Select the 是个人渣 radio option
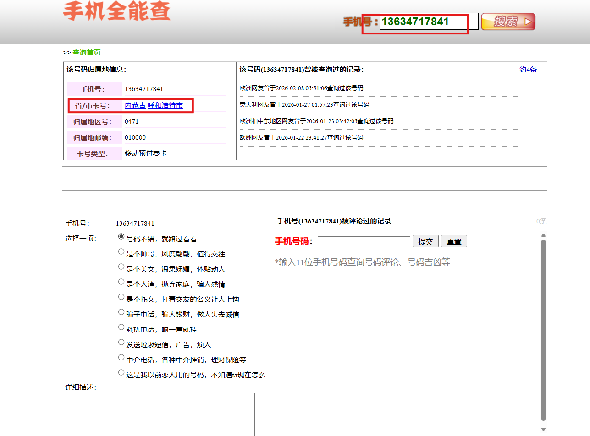Viewport: 590px width, 436px height. click(x=121, y=282)
